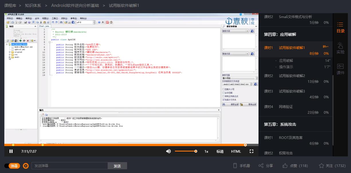The height and width of the screenshot is (173, 351).
Task: Click the 发送 send button
Action: coord(117,166)
